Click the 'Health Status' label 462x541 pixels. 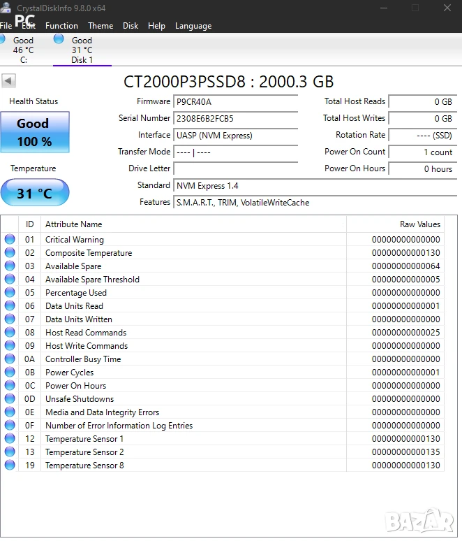click(x=33, y=101)
